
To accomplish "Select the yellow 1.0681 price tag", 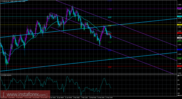I will [179, 25].
